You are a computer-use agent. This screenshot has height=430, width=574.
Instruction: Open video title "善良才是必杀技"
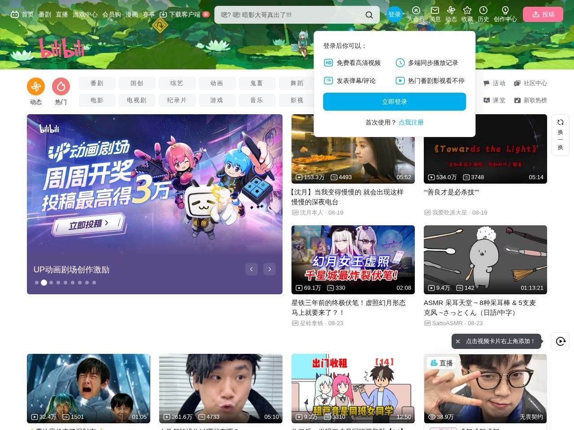coord(452,192)
